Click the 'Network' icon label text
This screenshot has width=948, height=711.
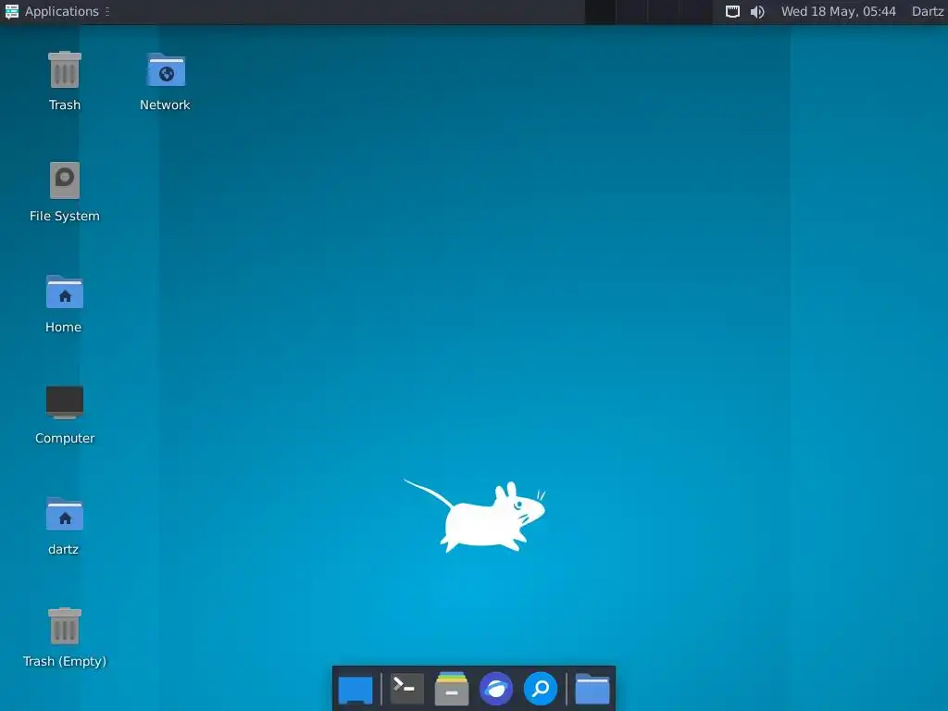(165, 106)
